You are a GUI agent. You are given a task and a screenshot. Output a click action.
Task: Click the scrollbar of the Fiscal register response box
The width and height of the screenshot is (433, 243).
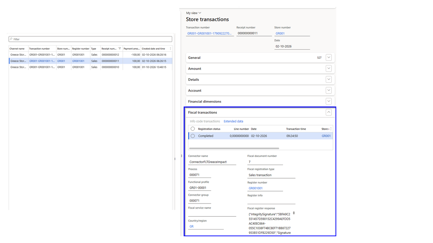tap(294, 213)
